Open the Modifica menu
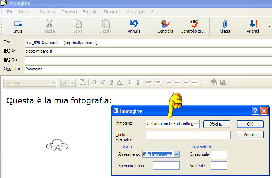The height and width of the screenshot is (178, 272). pyautogui.click(x=26, y=12)
